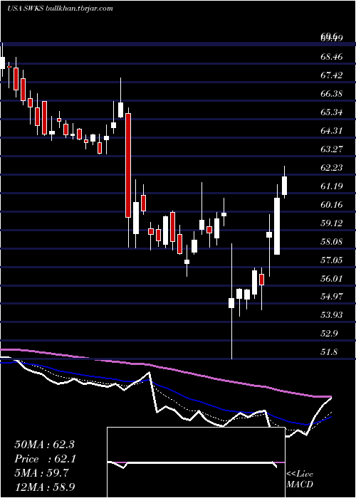The height and width of the screenshot is (498, 356).
Task: Click the long-wick candle reaching 51.8
Action: click(x=231, y=302)
